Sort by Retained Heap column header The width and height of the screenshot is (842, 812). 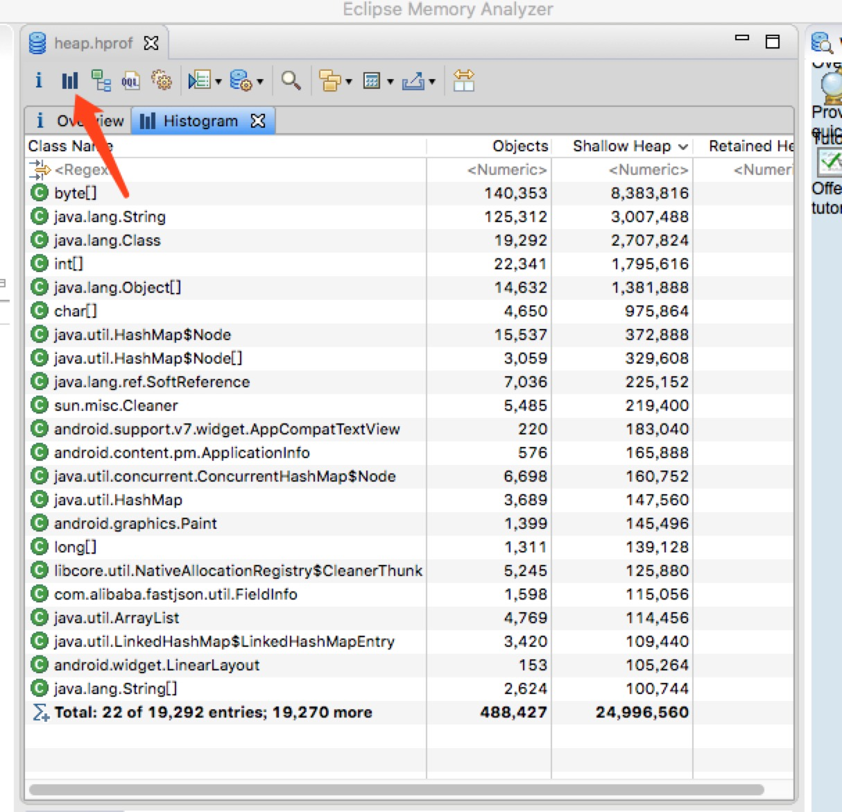(x=744, y=146)
